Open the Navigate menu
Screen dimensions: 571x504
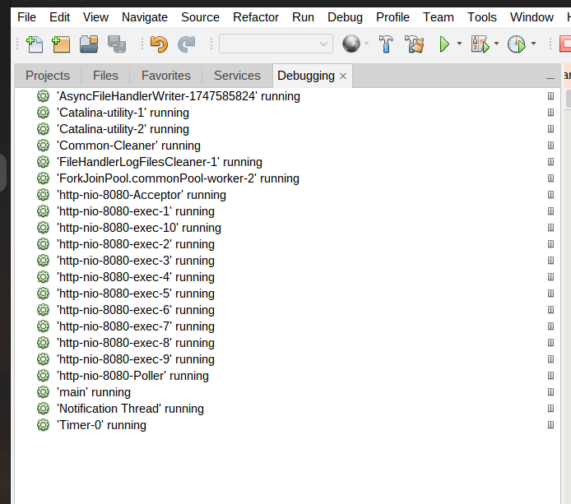coord(145,17)
